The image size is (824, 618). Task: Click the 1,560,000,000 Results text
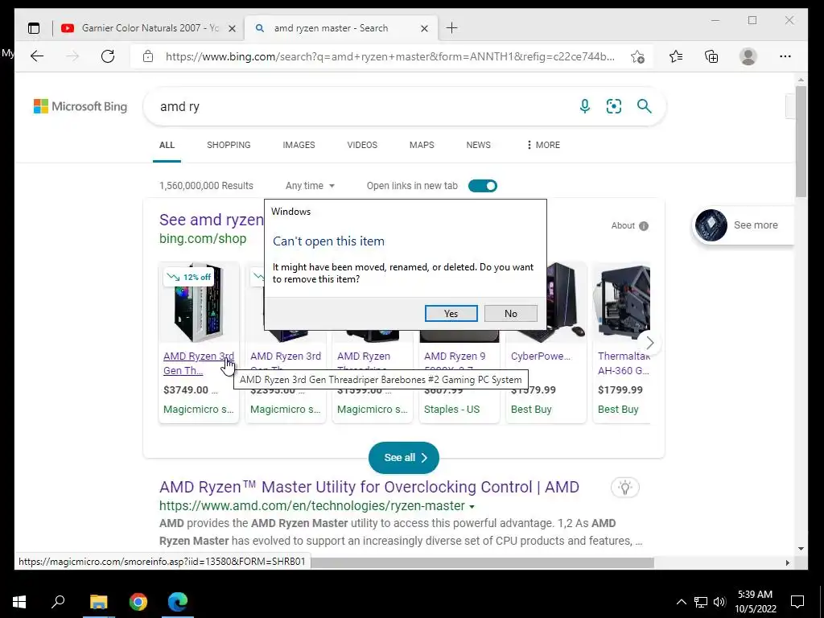pos(206,186)
